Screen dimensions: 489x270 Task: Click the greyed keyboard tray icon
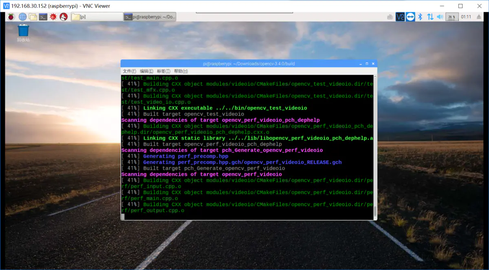(390, 17)
